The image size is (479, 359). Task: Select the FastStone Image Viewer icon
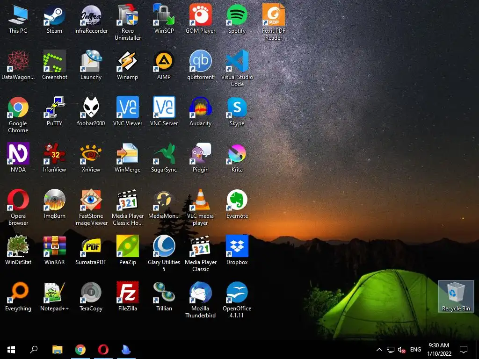point(91,208)
